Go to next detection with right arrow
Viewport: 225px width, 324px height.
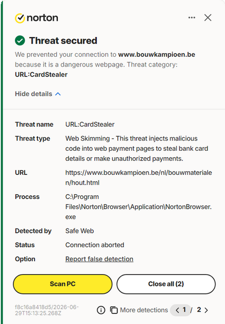(x=206, y=310)
